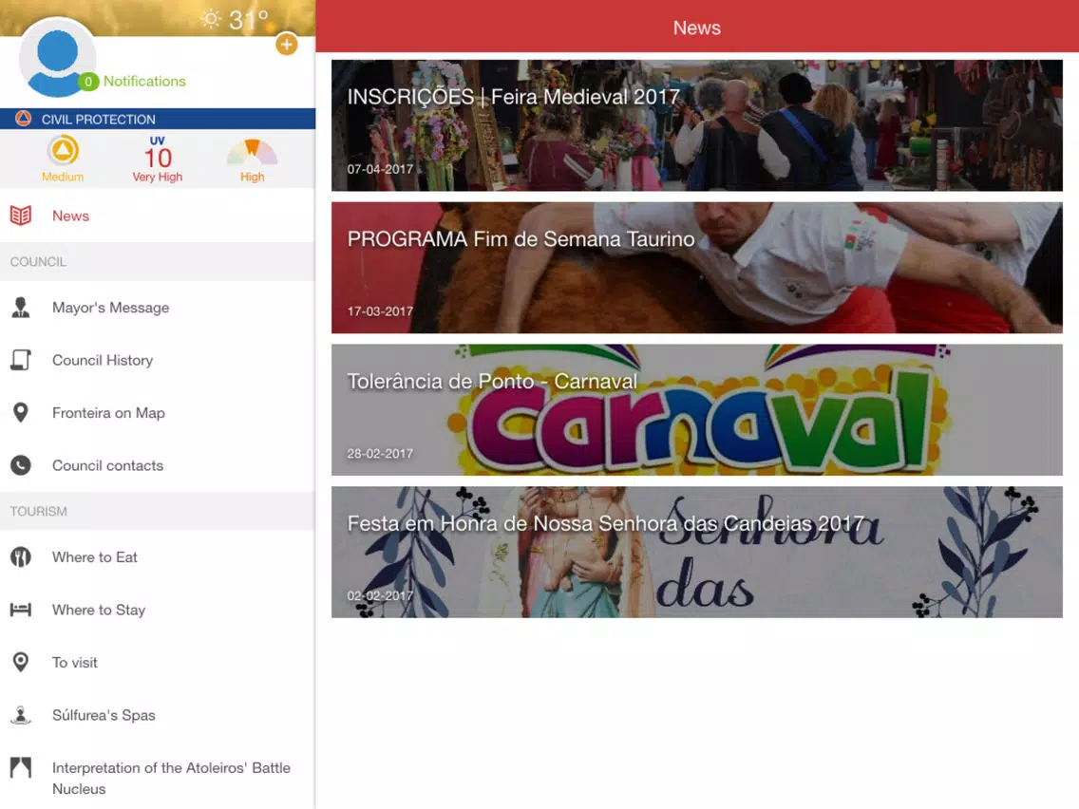Screen dimensions: 1079x809
Task: Click the Civil Protection triangle icon
Action: click(x=23, y=119)
